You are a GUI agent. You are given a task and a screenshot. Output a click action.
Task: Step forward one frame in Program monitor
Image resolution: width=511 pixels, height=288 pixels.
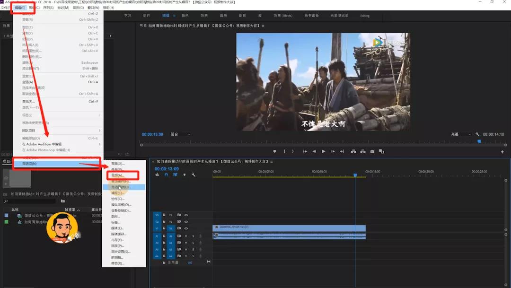pyautogui.click(x=333, y=151)
